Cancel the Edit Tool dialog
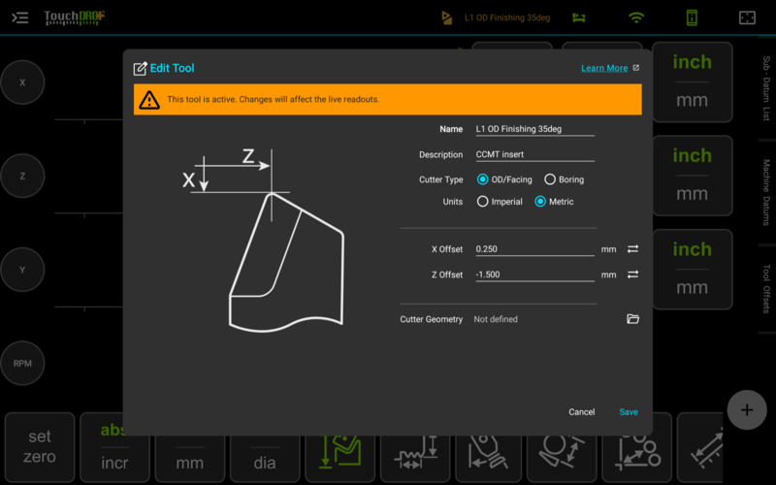776x485 pixels. [581, 411]
